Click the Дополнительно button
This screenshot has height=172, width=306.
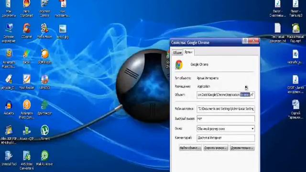[x=242, y=148]
